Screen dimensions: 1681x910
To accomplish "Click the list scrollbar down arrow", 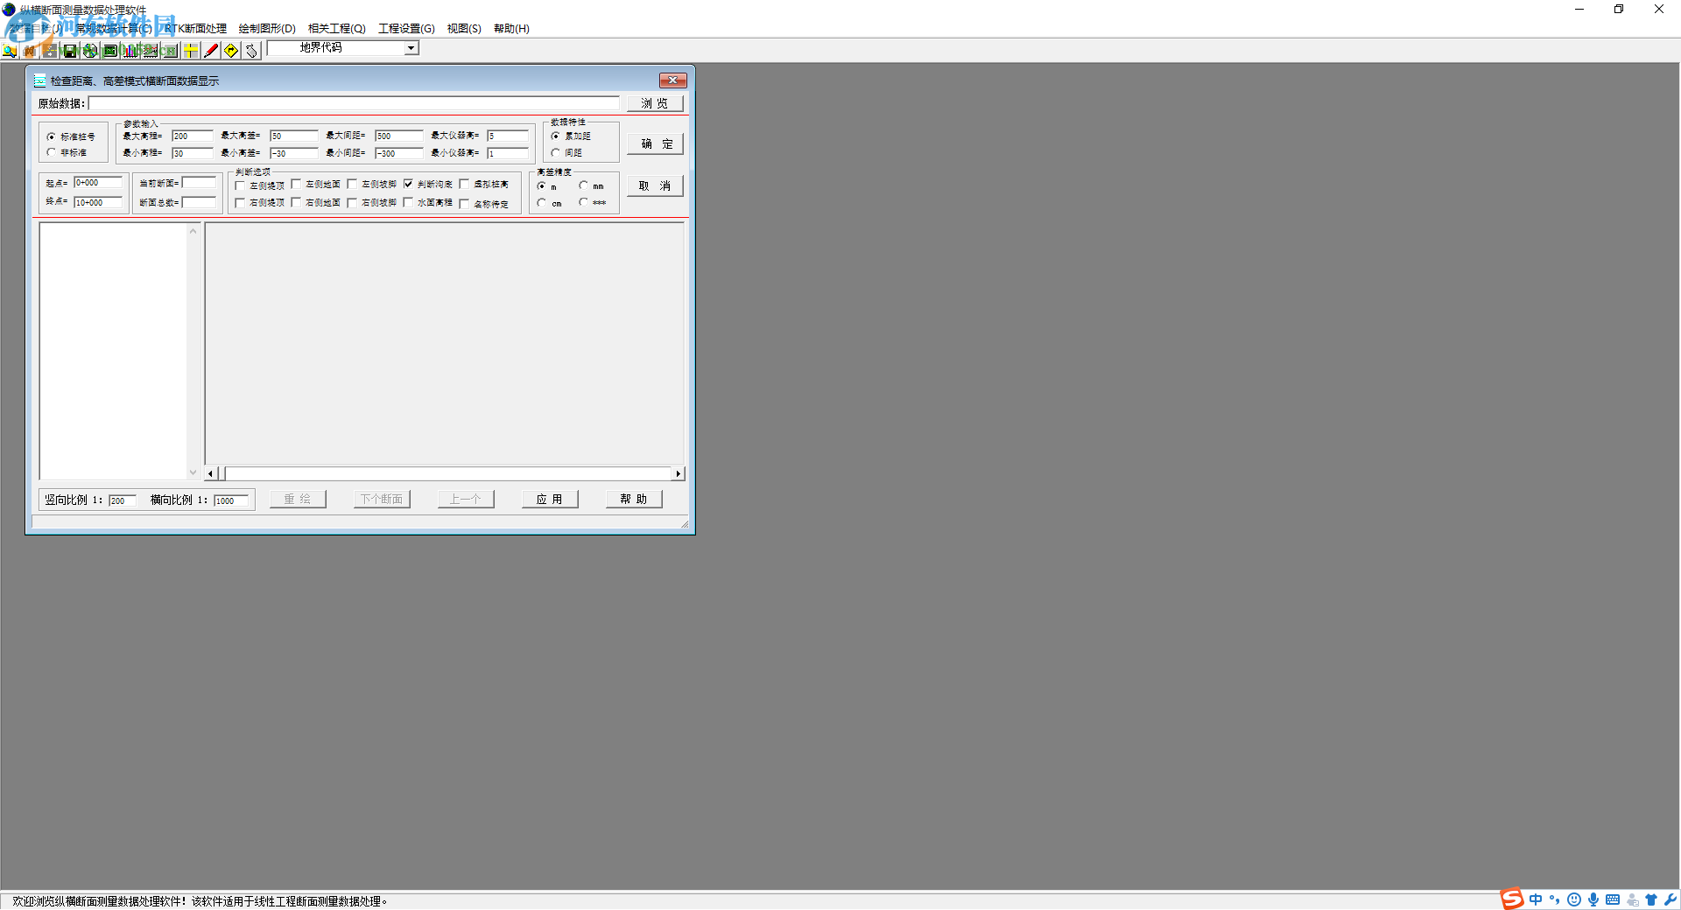I will [x=193, y=472].
